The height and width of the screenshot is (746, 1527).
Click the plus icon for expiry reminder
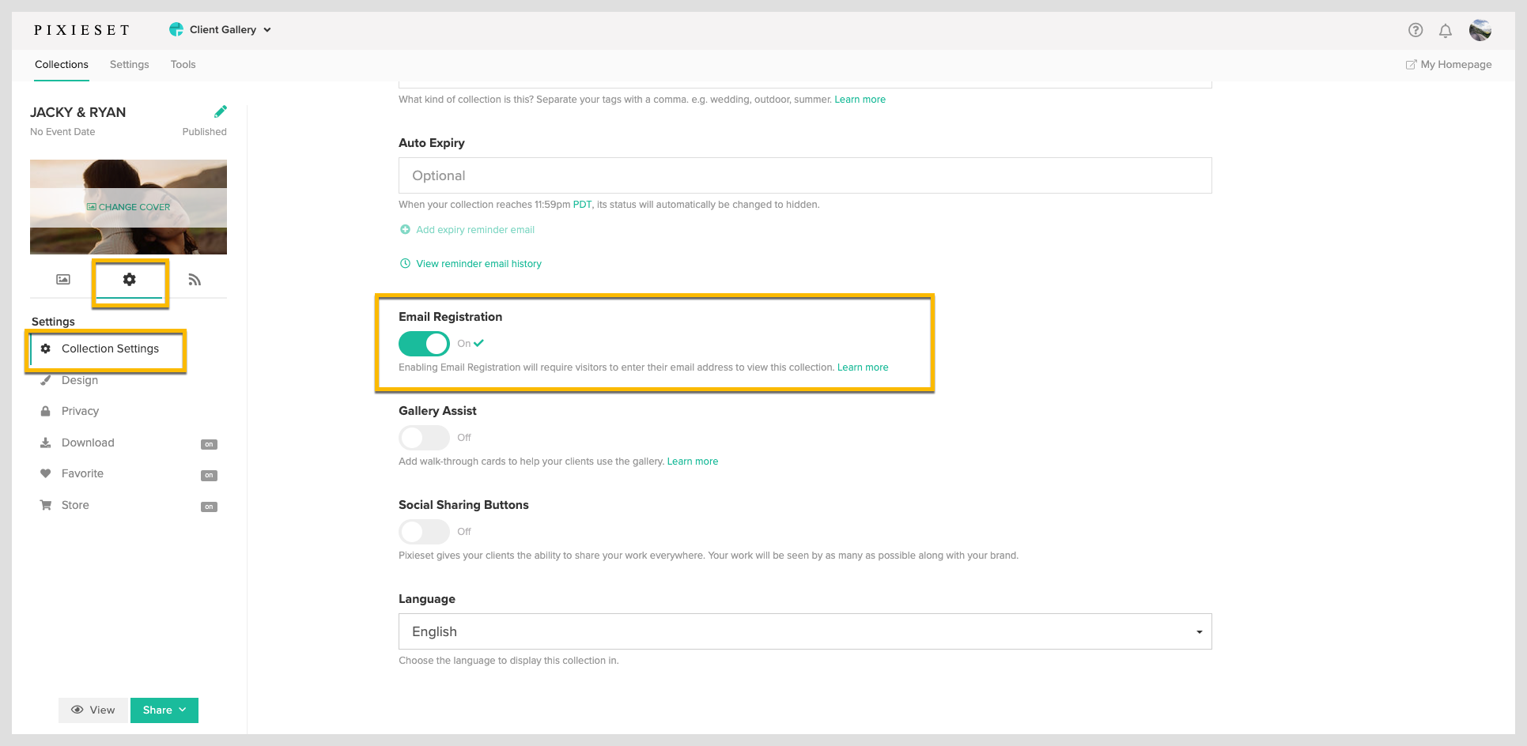click(405, 229)
